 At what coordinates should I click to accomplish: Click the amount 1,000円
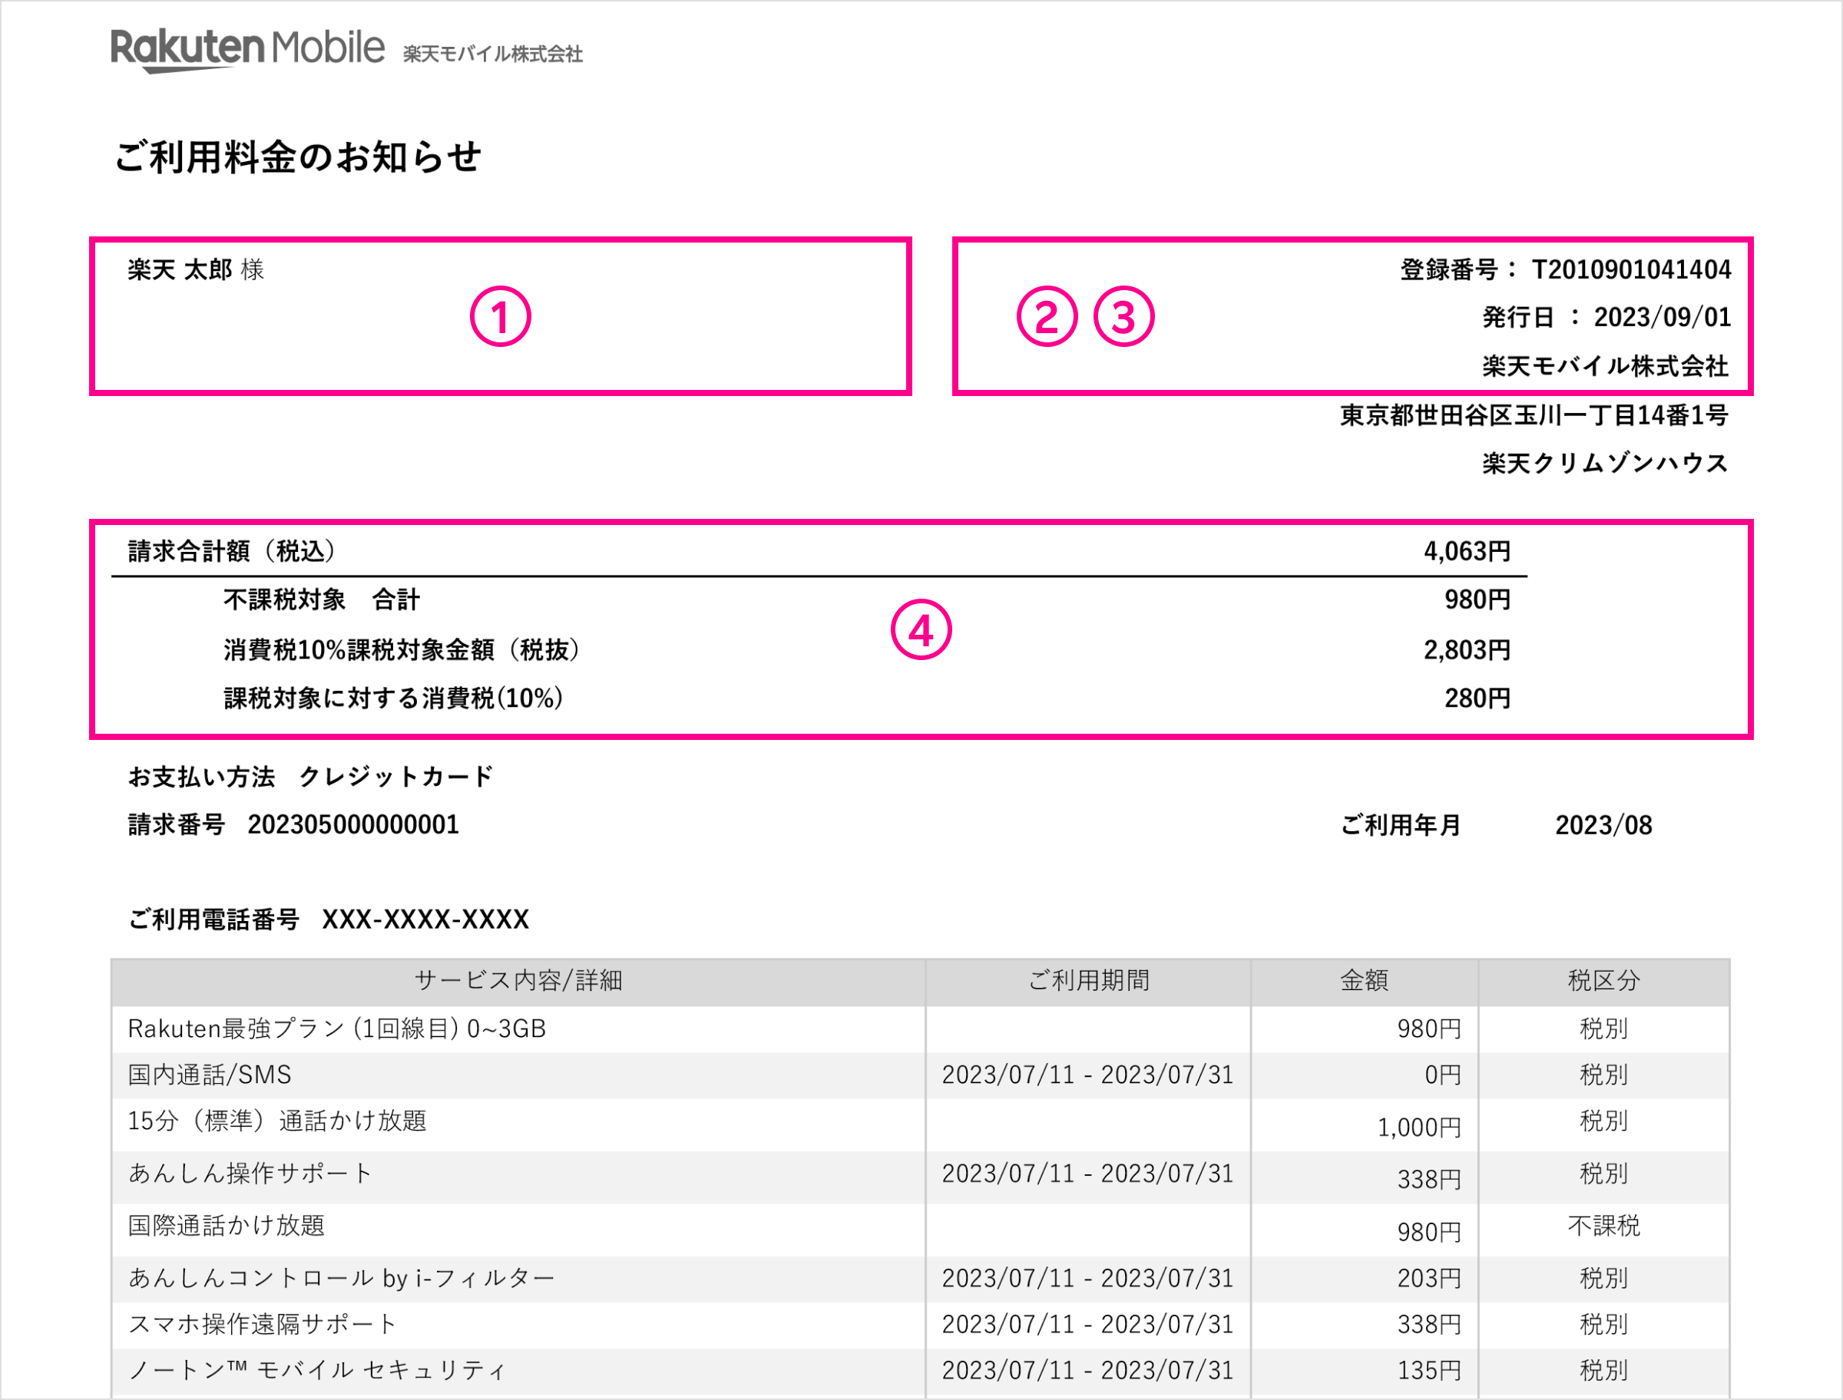[1420, 1128]
